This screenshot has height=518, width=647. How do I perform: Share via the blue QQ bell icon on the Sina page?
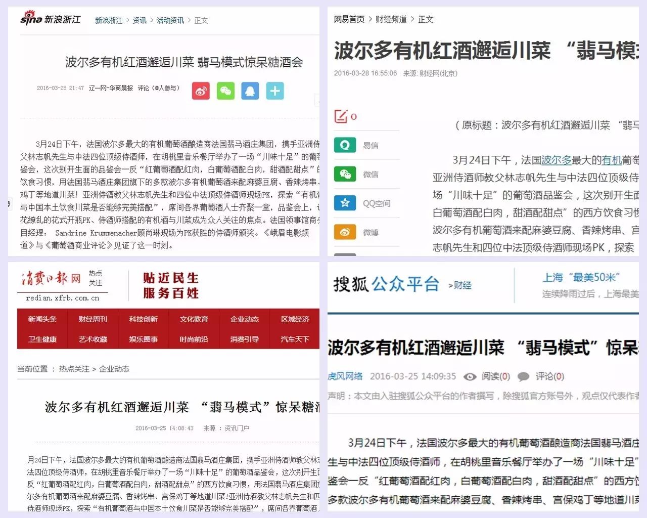pos(250,91)
